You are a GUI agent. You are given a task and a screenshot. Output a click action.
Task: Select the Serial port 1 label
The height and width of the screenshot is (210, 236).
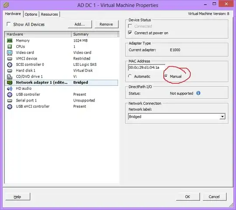(26, 100)
